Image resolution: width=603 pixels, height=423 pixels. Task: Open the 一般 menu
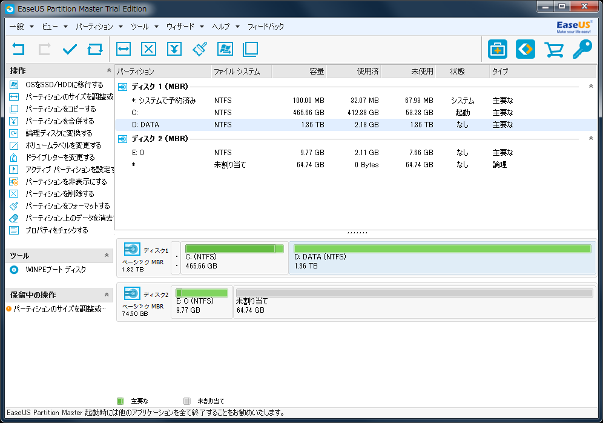[x=22, y=27]
